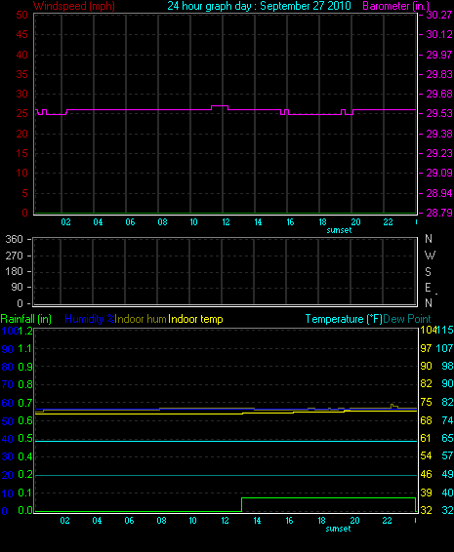454x552 pixels.
Task: Click the Barometer (in.) axis label
Action: click(395, 6)
